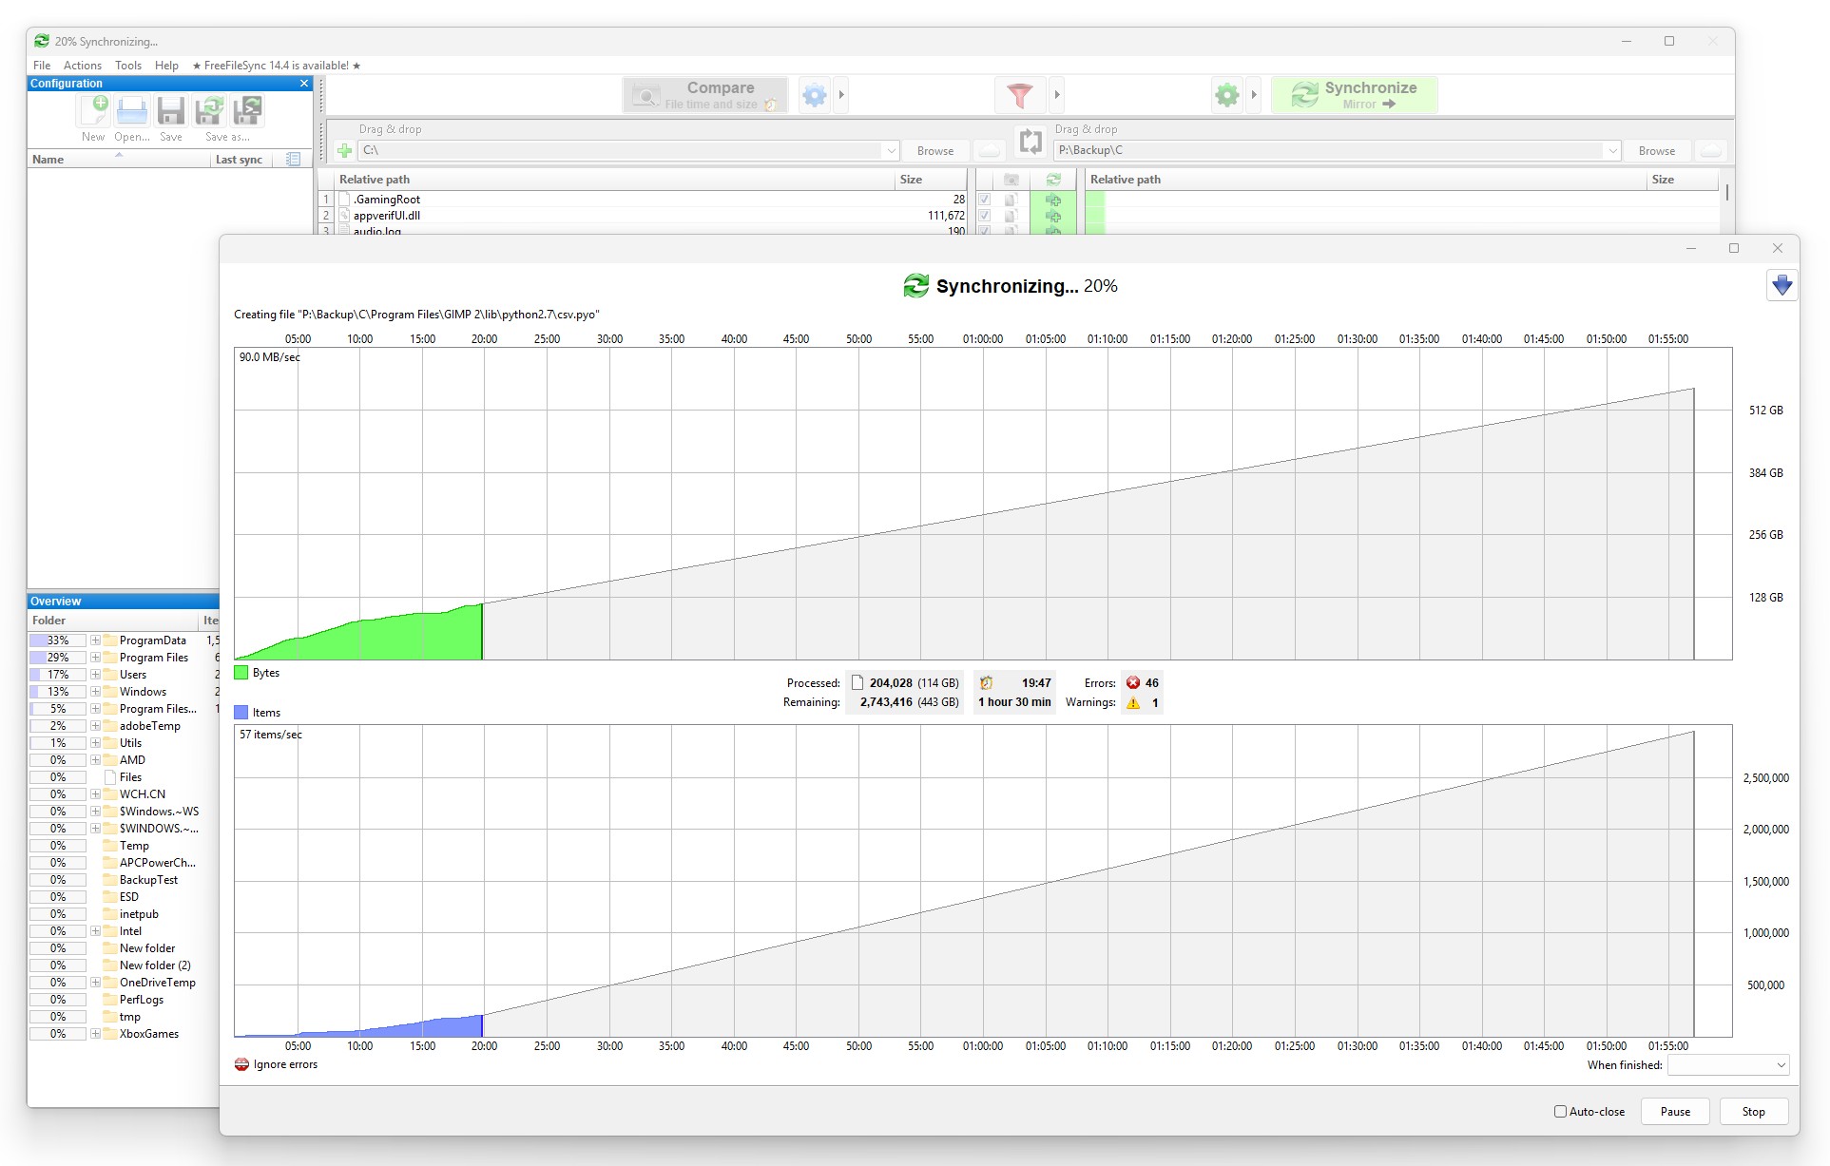Click the red Errors count icon
The width and height of the screenshot is (1830, 1166).
(1133, 682)
